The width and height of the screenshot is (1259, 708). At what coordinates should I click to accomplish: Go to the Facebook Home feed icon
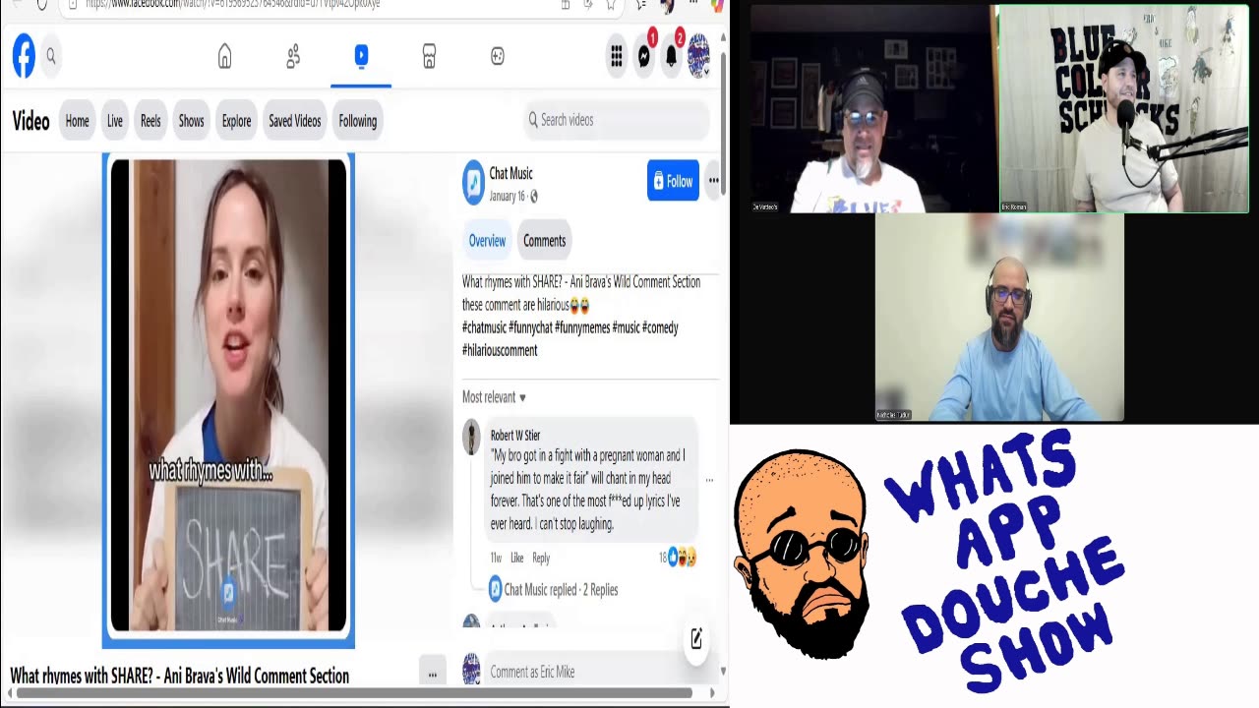[x=225, y=57]
